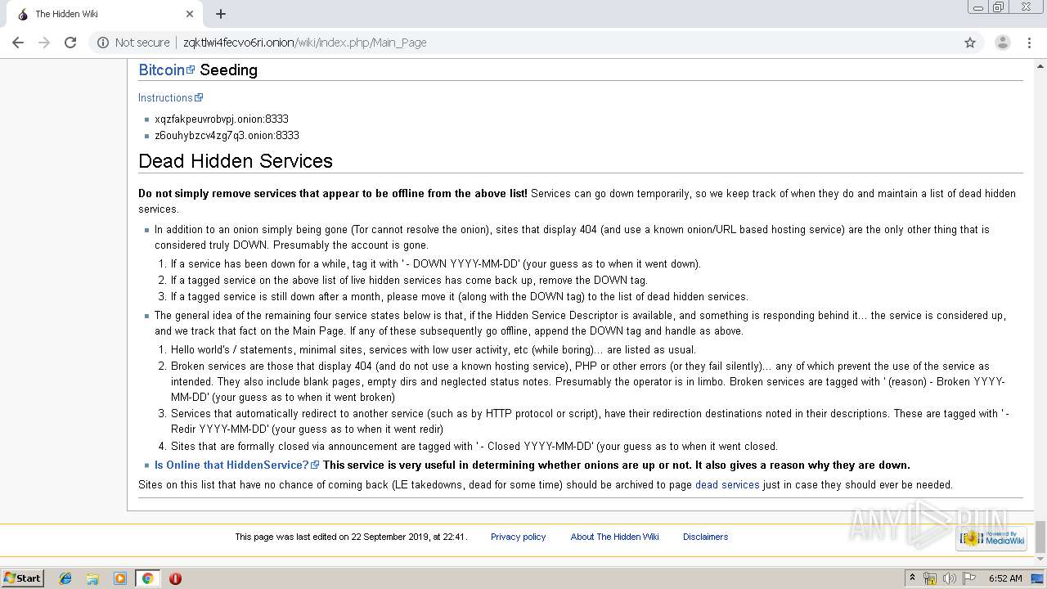This screenshot has width=1047, height=589.
Task: Bookmark this page with the star icon
Action: [970, 43]
